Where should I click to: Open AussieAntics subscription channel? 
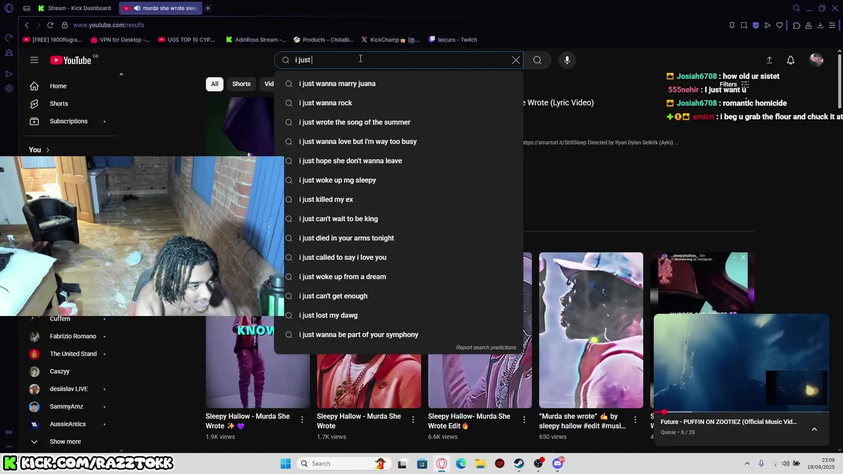(x=68, y=424)
